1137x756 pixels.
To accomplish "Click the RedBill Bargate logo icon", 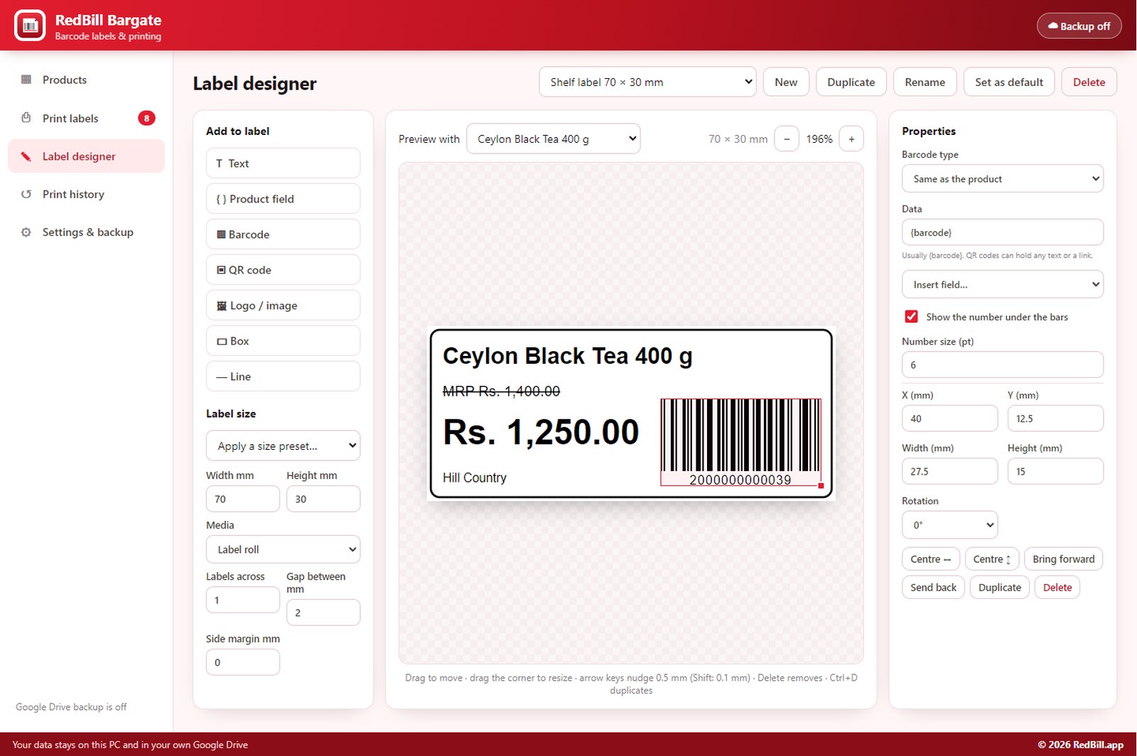I will pyautogui.click(x=30, y=26).
